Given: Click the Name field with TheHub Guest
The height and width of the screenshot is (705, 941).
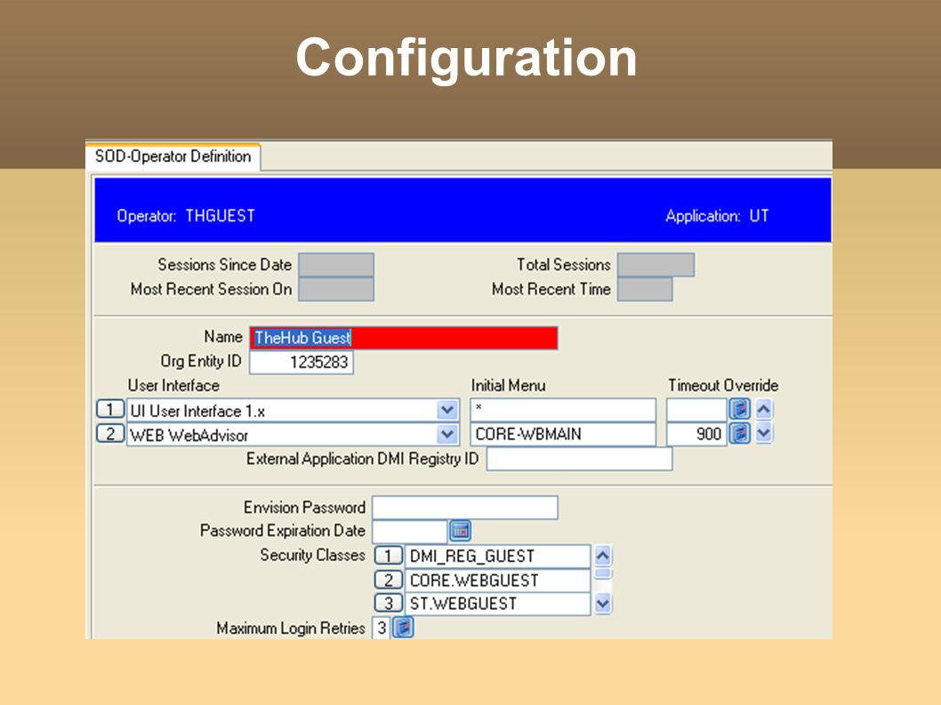Looking at the screenshot, I should click(403, 338).
